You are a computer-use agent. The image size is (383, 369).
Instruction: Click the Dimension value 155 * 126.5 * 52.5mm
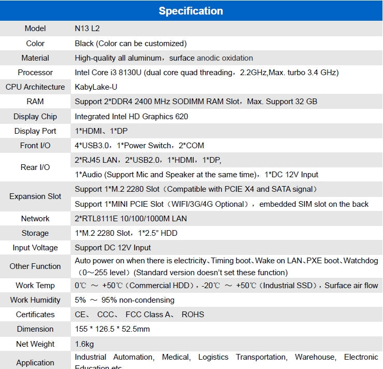tap(112, 329)
